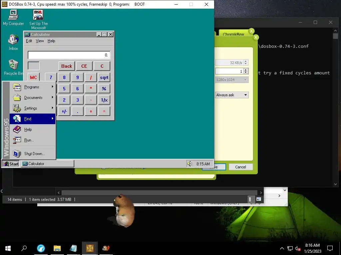Screen dimensions: 341x255
Task: Open the ChomikBox hamster taskbar icon
Action: click(106, 248)
